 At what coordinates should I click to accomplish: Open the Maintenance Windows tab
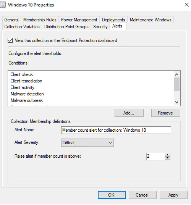point(151,20)
